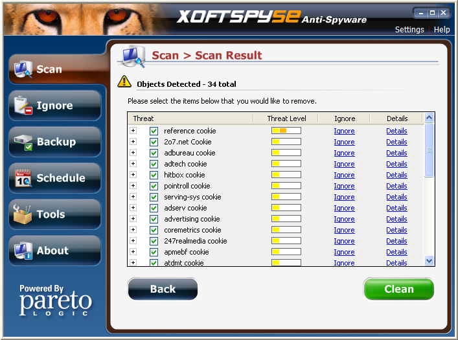Expand the coremetrics cookie row

click(133, 229)
